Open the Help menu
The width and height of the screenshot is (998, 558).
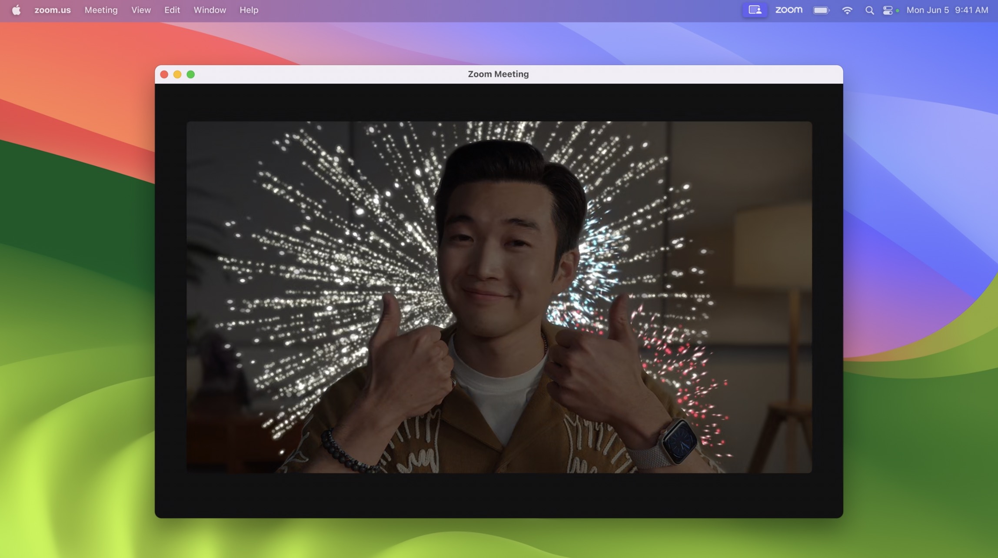click(x=249, y=10)
